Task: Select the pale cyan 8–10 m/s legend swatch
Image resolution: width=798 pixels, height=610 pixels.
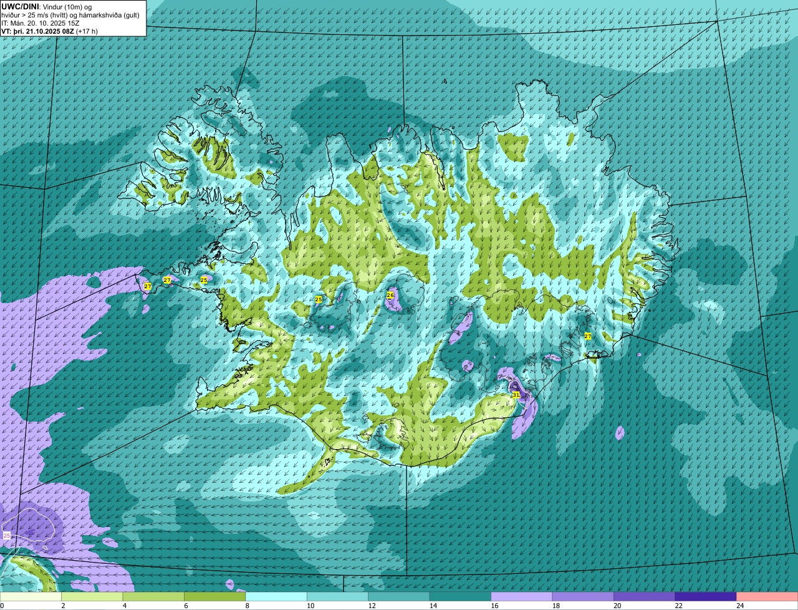Action: [276, 597]
